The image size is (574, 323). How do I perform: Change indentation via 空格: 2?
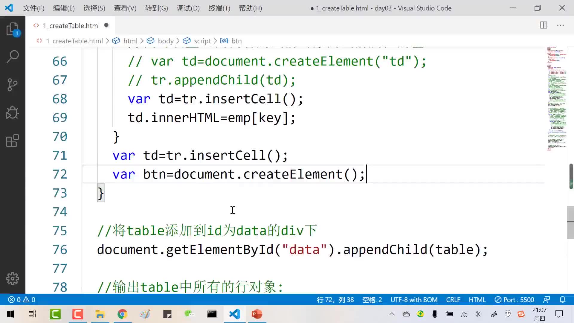(x=372, y=300)
